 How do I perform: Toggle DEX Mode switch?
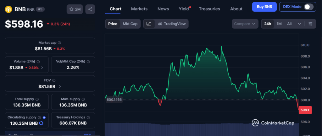[x=308, y=7]
